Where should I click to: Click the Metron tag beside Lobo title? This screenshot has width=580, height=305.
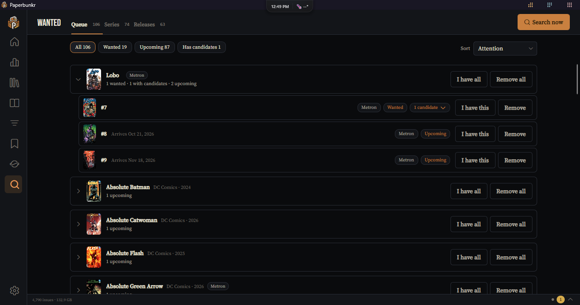pos(137,75)
